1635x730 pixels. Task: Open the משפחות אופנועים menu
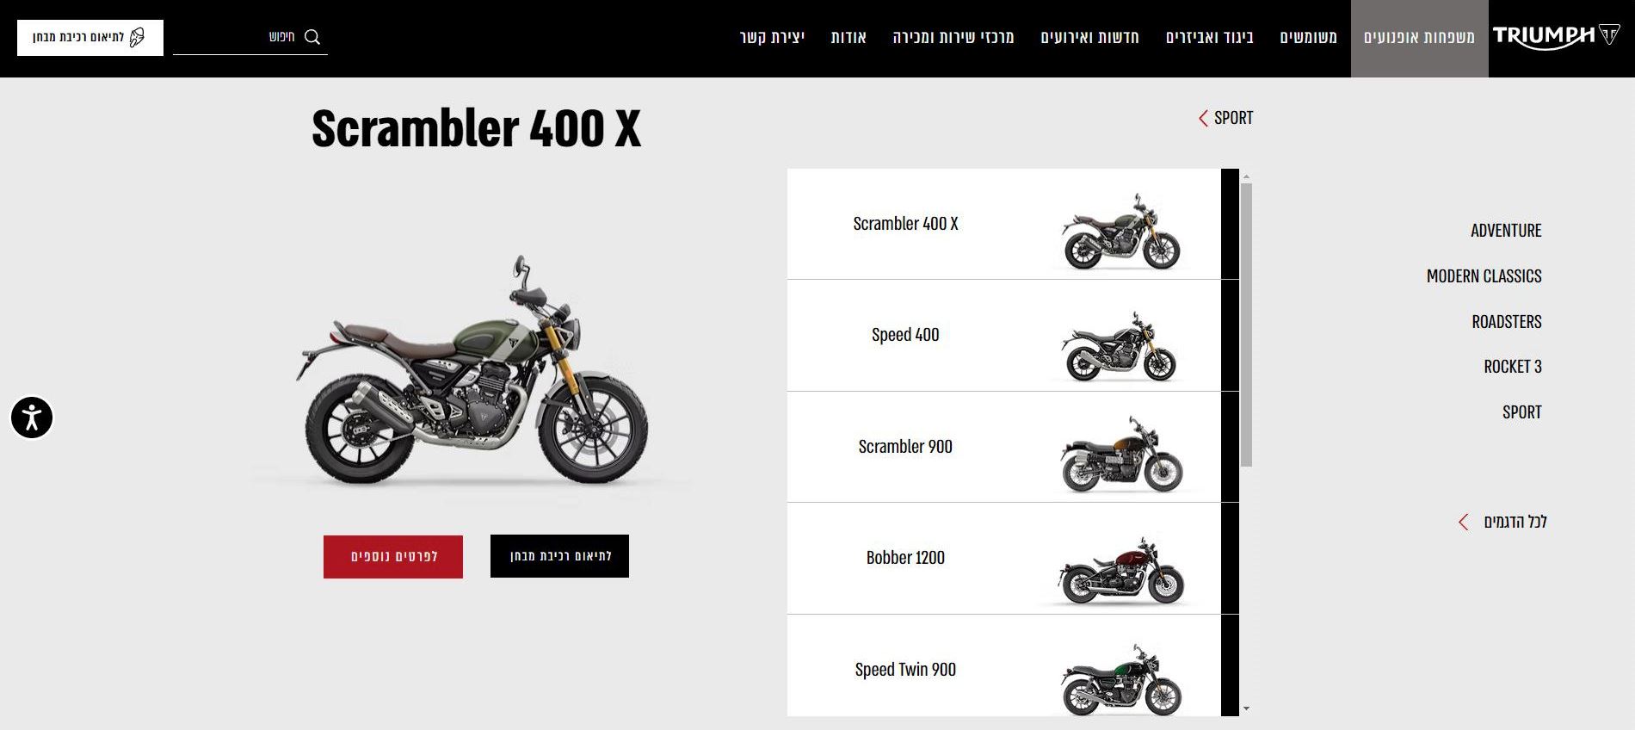tap(1419, 38)
